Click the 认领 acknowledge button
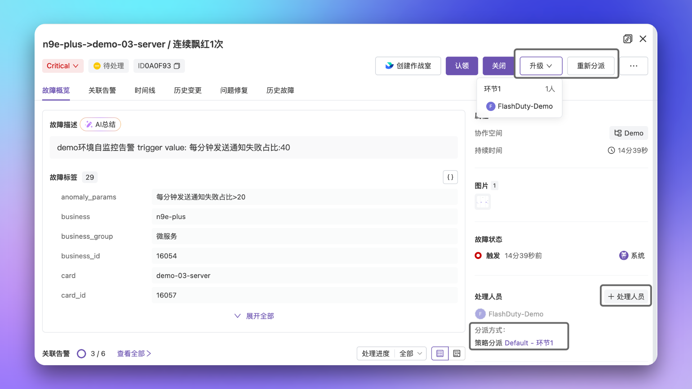This screenshot has height=389, width=692. (x=462, y=66)
